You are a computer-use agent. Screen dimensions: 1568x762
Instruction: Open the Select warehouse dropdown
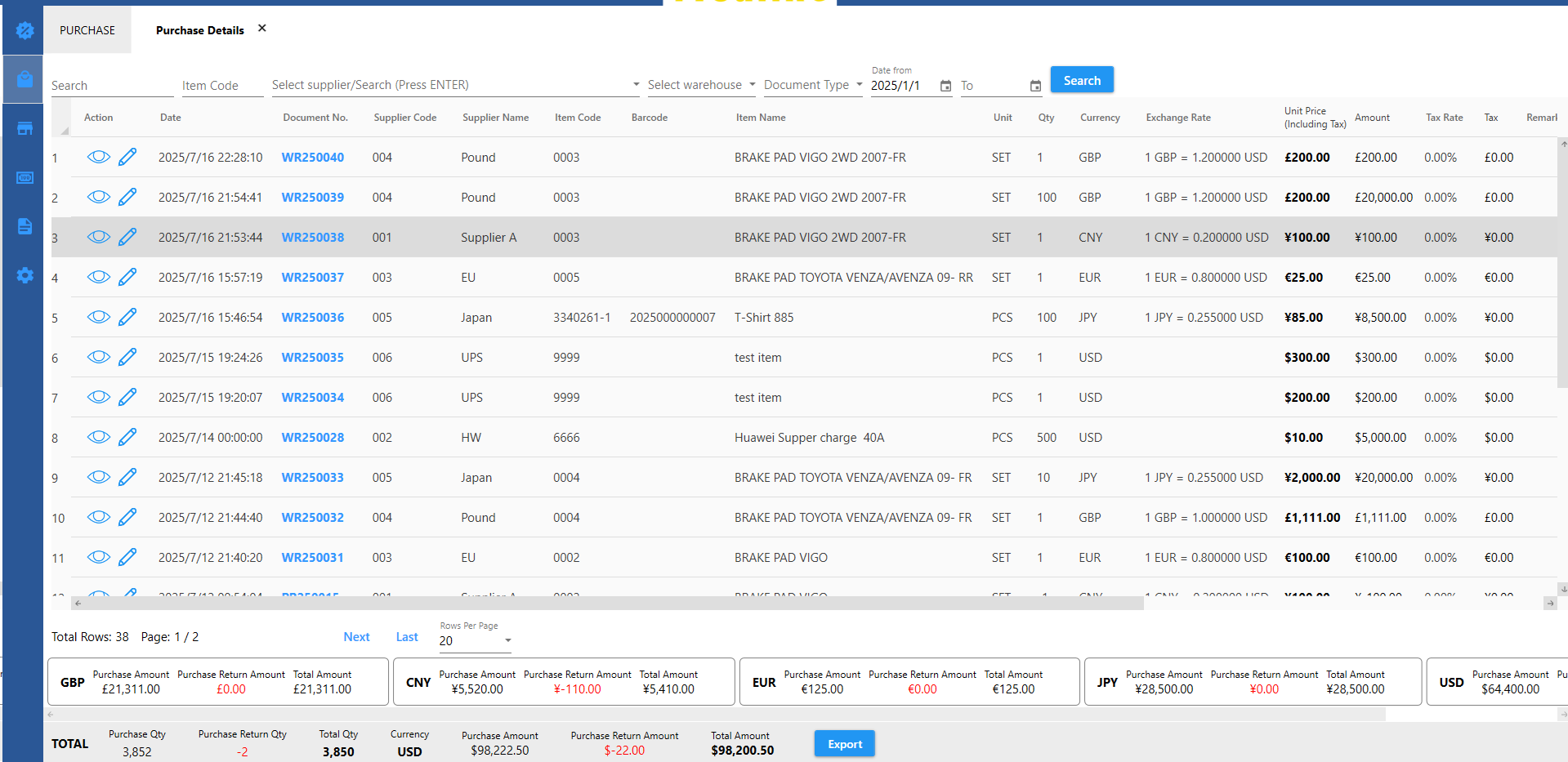pos(752,85)
